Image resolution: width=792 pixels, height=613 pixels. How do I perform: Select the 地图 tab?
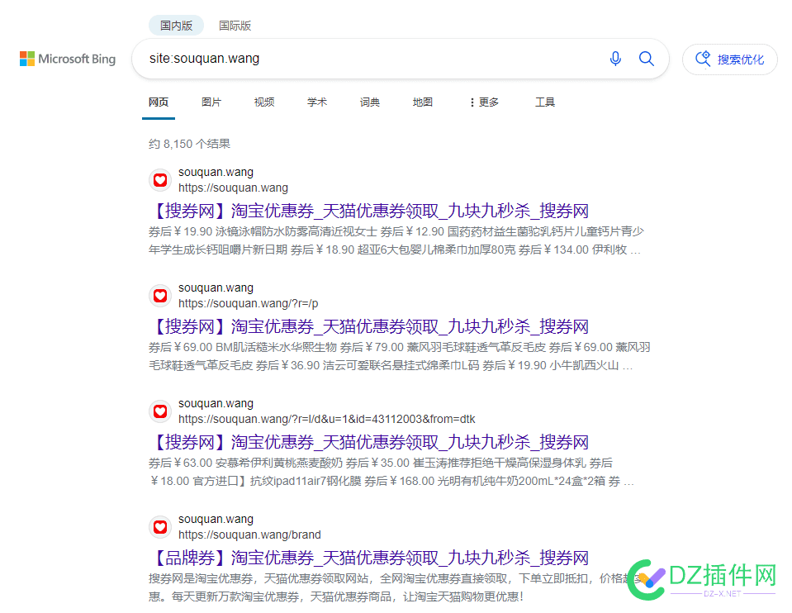pos(423,102)
